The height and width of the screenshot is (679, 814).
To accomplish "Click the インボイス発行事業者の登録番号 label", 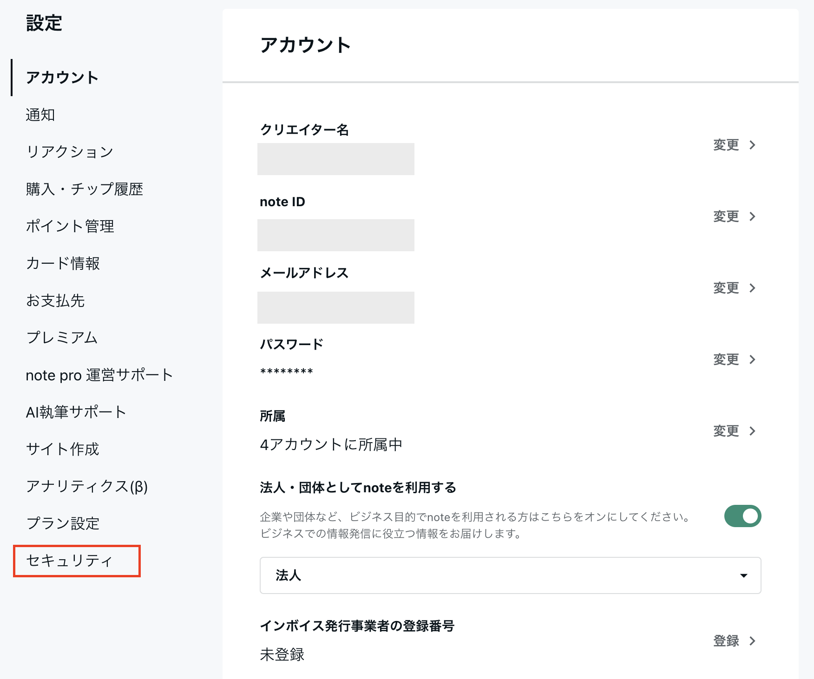I will [x=357, y=626].
